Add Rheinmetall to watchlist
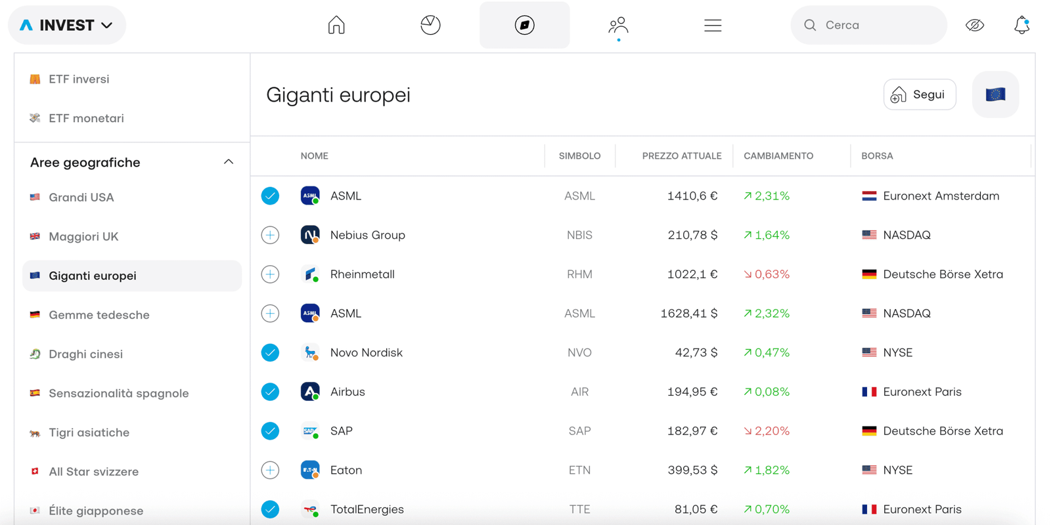Image resolution: width=1051 pixels, height=525 pixels. (270, 274)
